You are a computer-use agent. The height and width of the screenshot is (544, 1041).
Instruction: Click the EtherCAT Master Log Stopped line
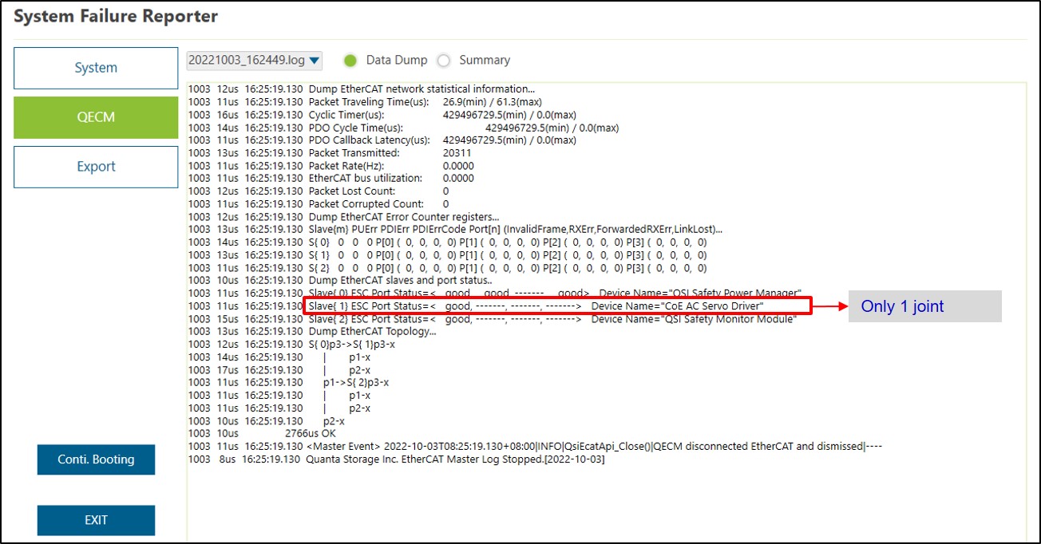click(456, 459)
